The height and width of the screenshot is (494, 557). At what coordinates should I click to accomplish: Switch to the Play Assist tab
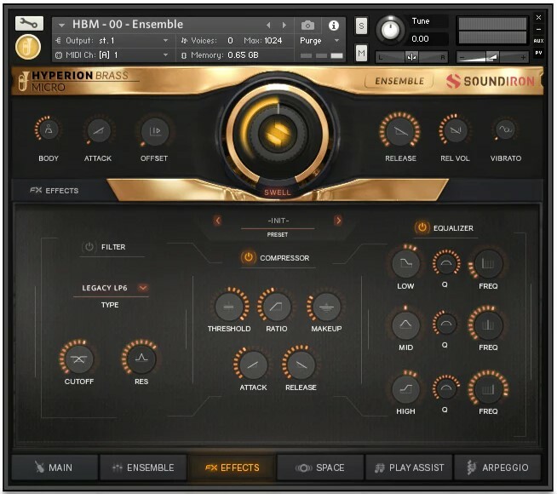(409, 468)
